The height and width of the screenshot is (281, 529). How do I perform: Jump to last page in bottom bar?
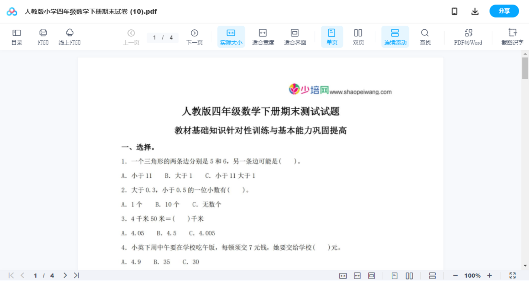[x=76, y=275]
